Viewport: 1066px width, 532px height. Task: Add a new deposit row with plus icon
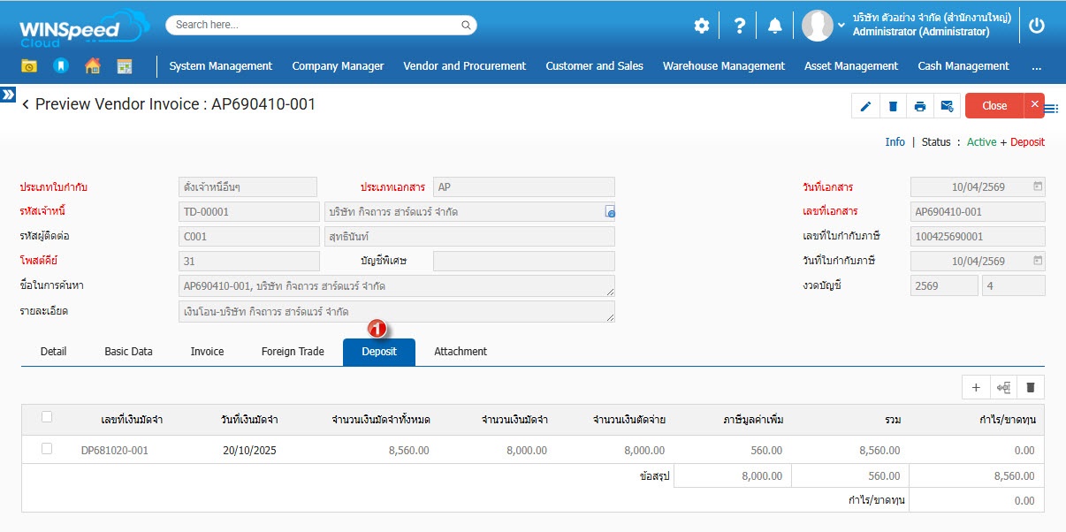point(976,387)
